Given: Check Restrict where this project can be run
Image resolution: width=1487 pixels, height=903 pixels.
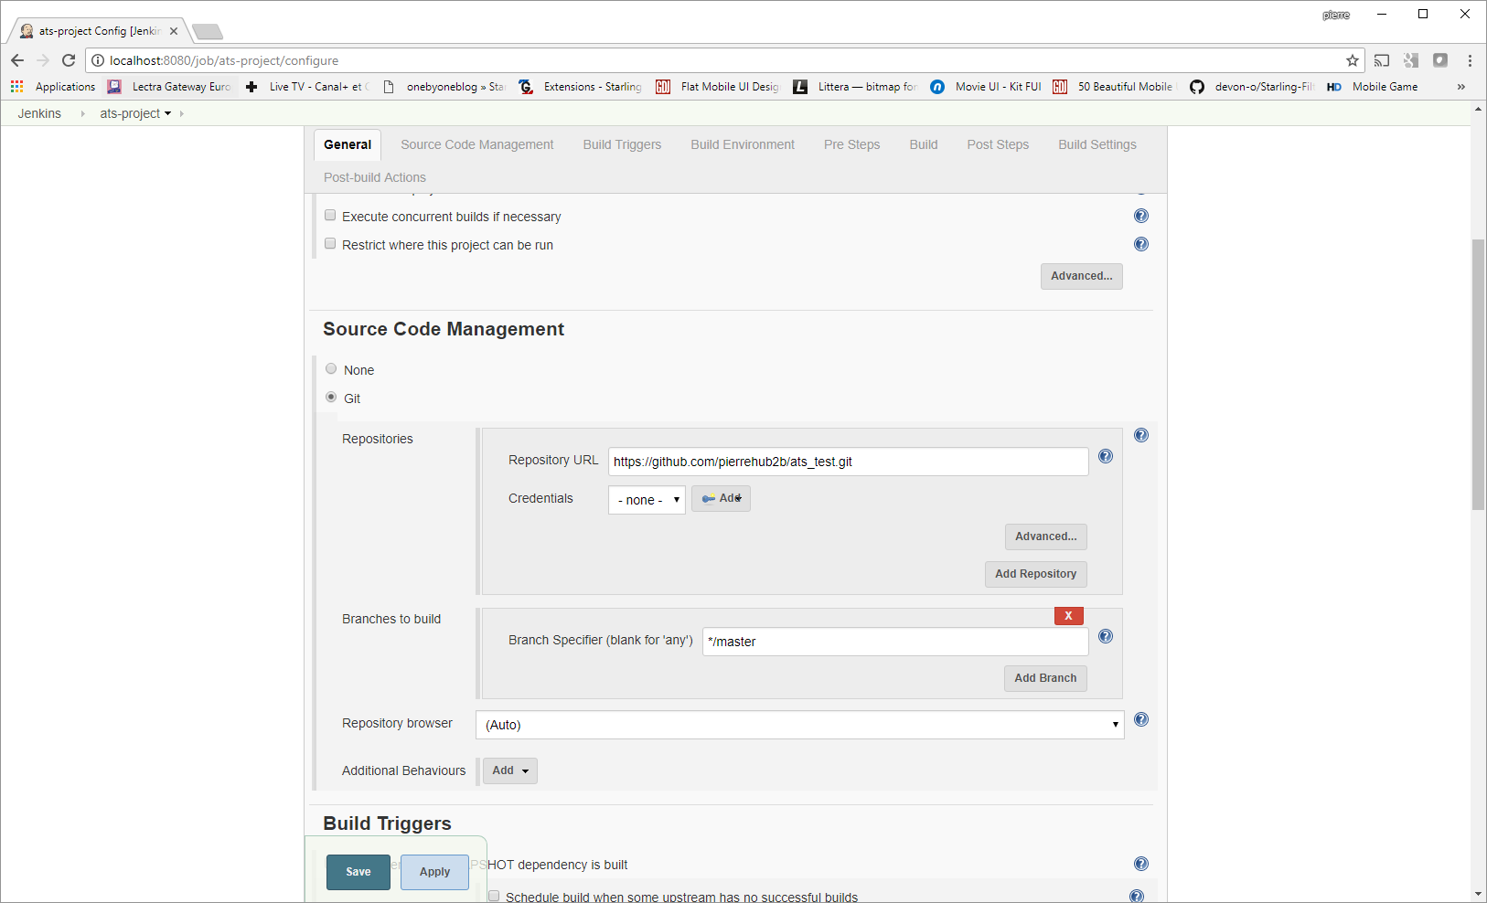Looking at the screenshot, I should coord(330,244).
